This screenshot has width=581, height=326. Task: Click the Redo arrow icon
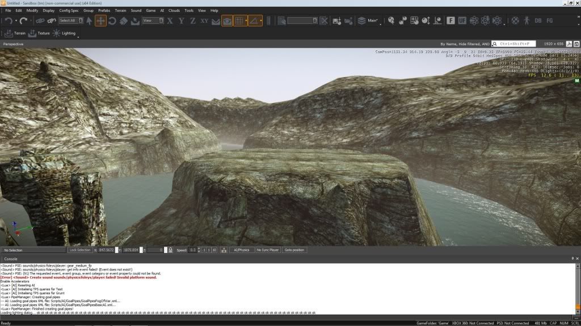coord(23,21)
